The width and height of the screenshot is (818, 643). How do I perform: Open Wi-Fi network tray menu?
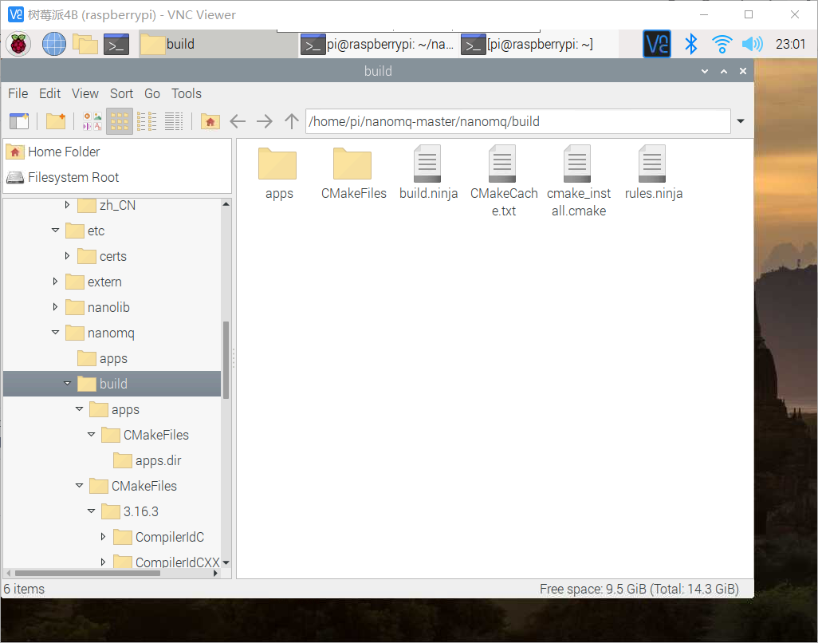[722, 44]
